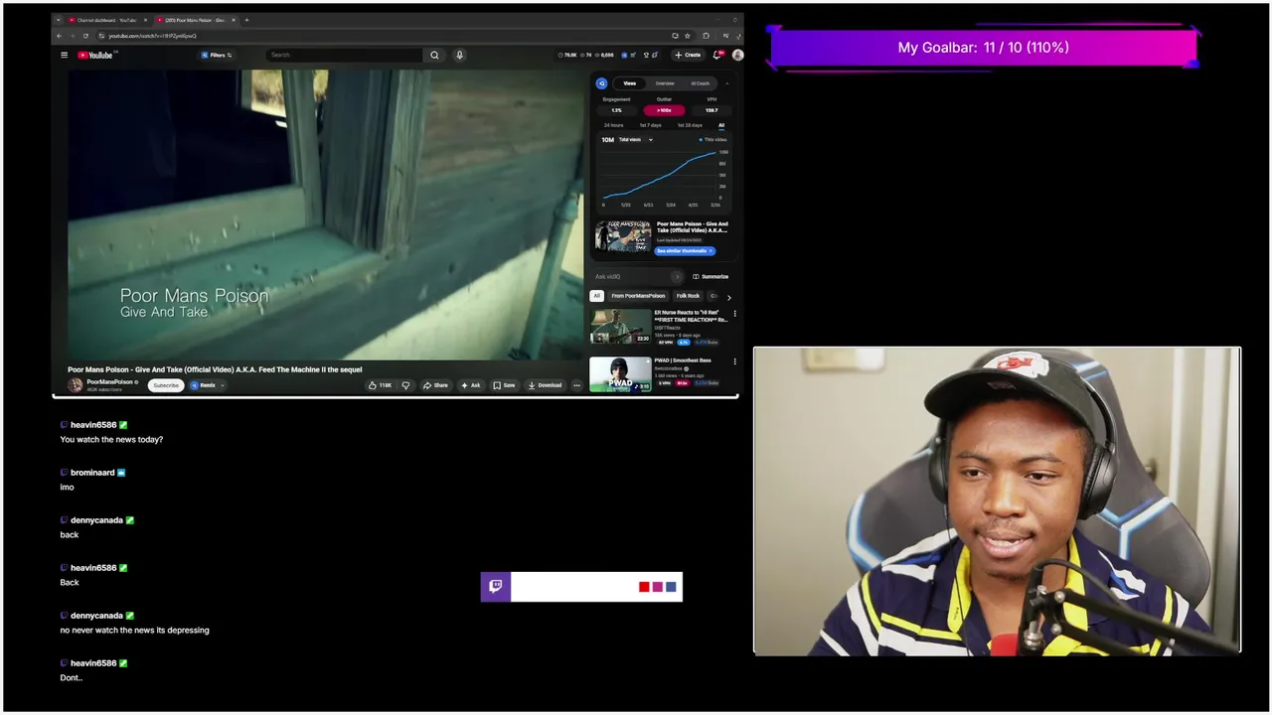Screen dimensions: 1272x715
Task: Expand the Remix dropdown arrow
Action: (x=223, y=385)
